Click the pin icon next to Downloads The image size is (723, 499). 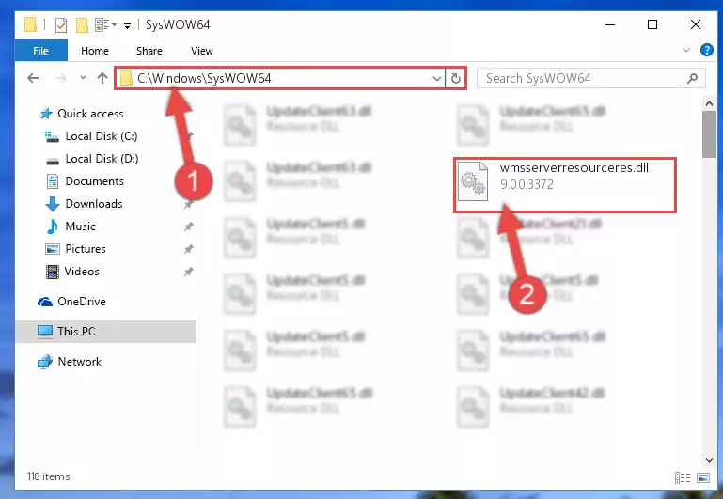189,204
